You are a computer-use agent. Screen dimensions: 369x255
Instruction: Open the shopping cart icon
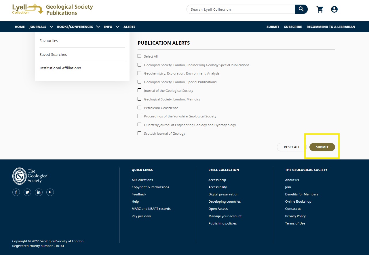click(x=320, y=9)
